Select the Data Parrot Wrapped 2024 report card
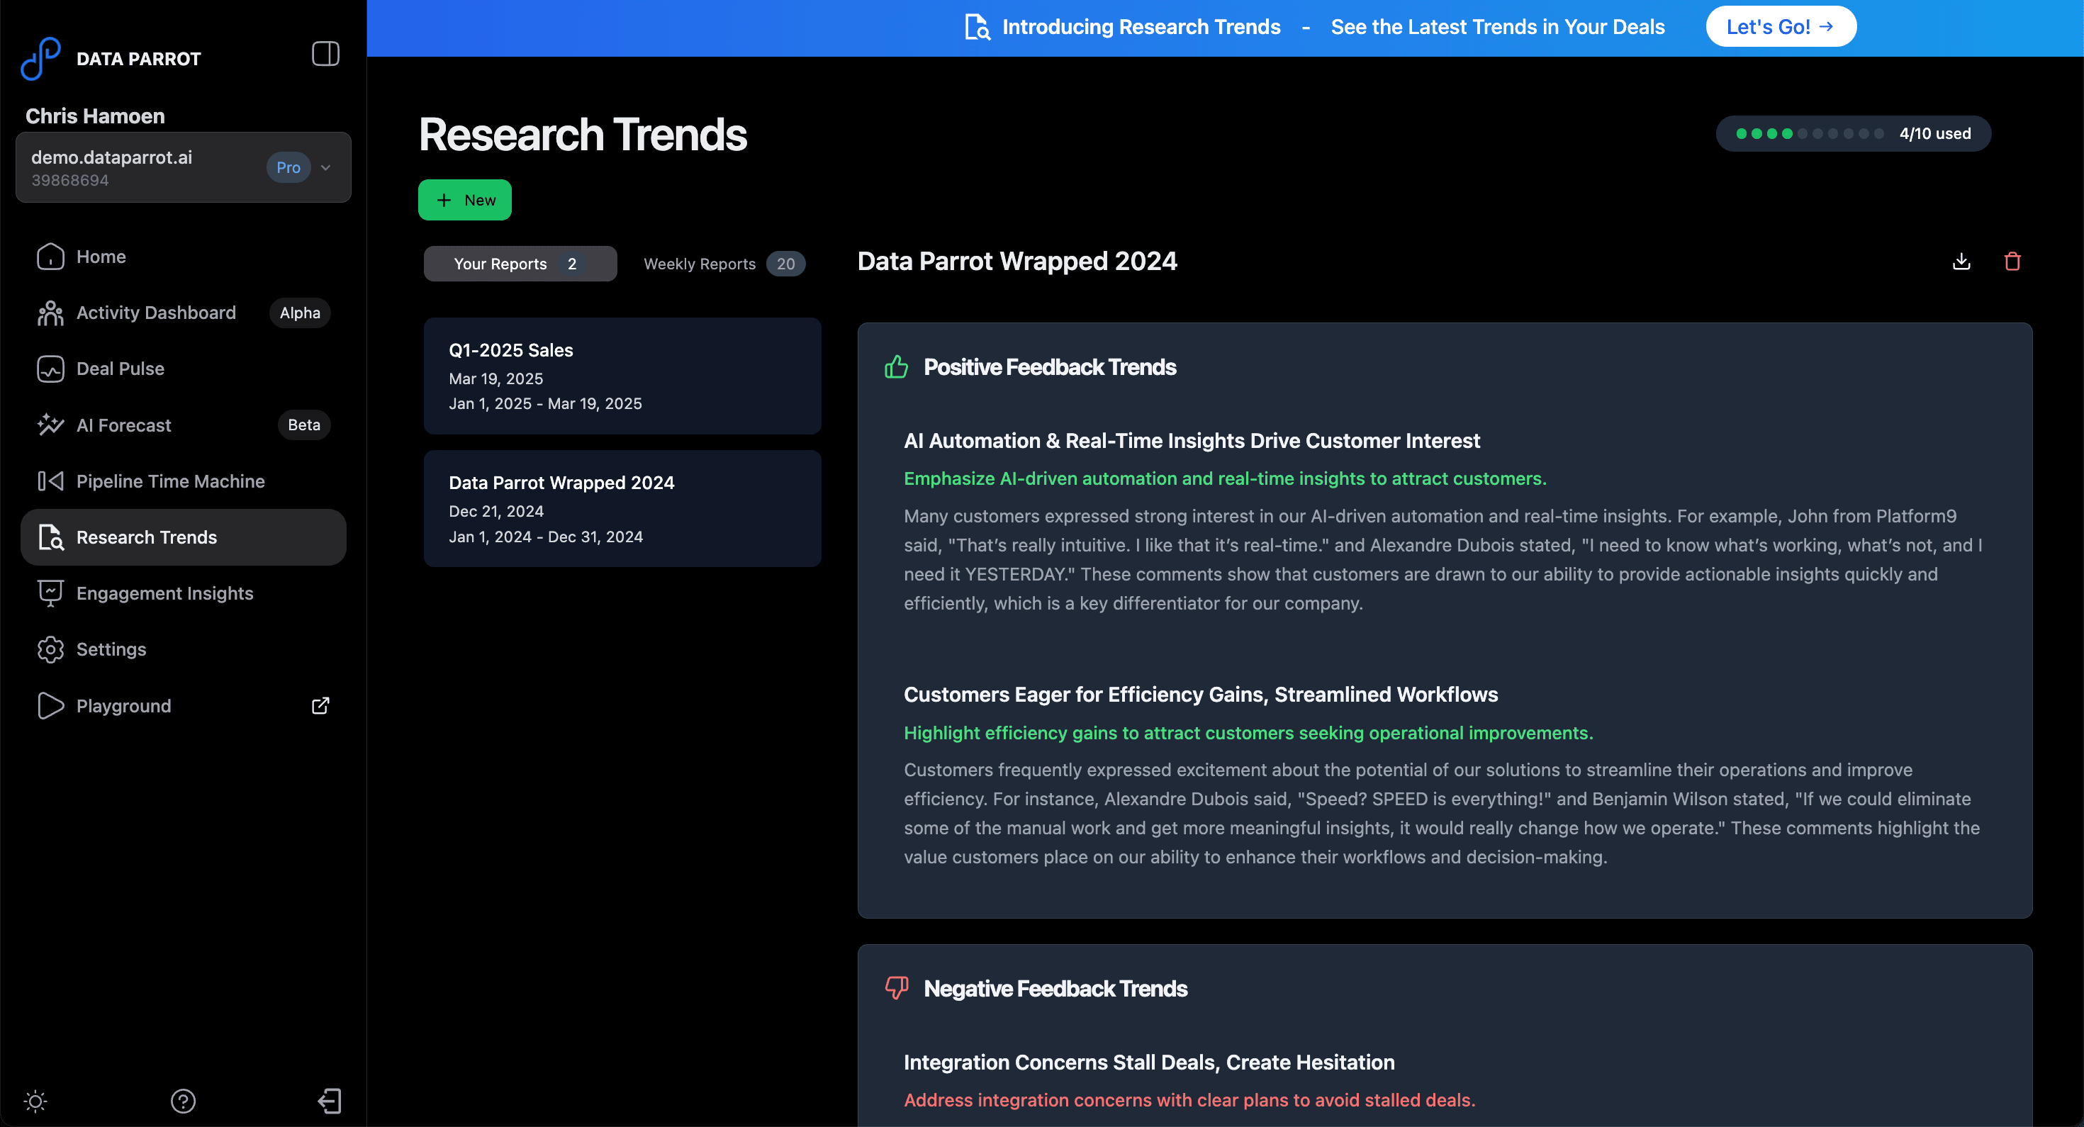The width and height of the screenshot is (2084, 1127). (x=622, y=509)
